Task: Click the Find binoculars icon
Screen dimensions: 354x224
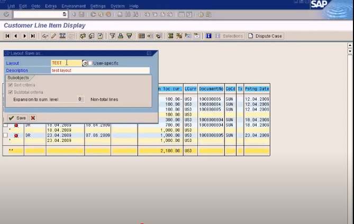Action: click(128, 14)
